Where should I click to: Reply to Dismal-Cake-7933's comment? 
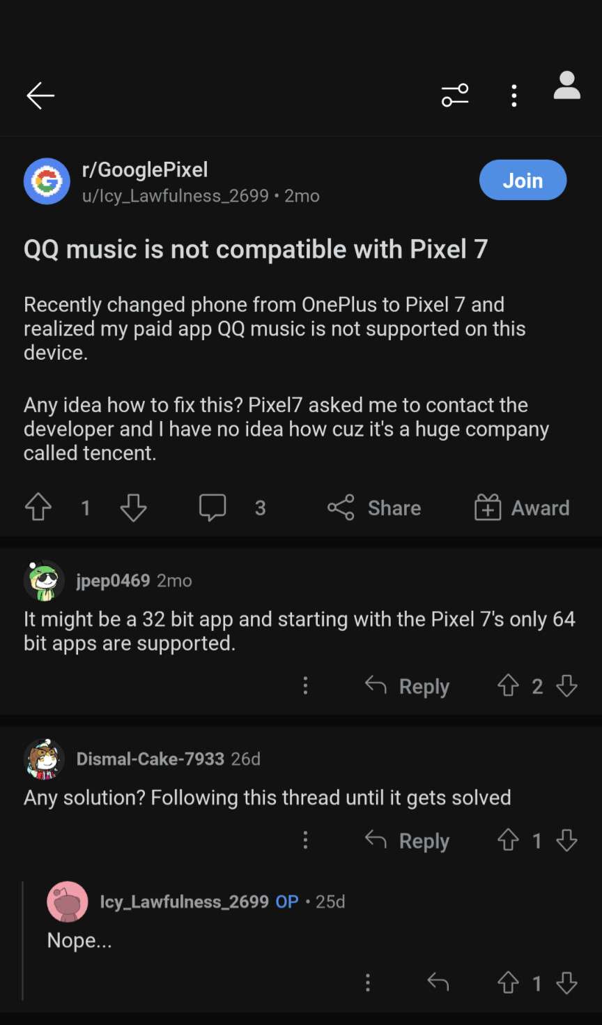pyautogui.click(x=408, y=840)
